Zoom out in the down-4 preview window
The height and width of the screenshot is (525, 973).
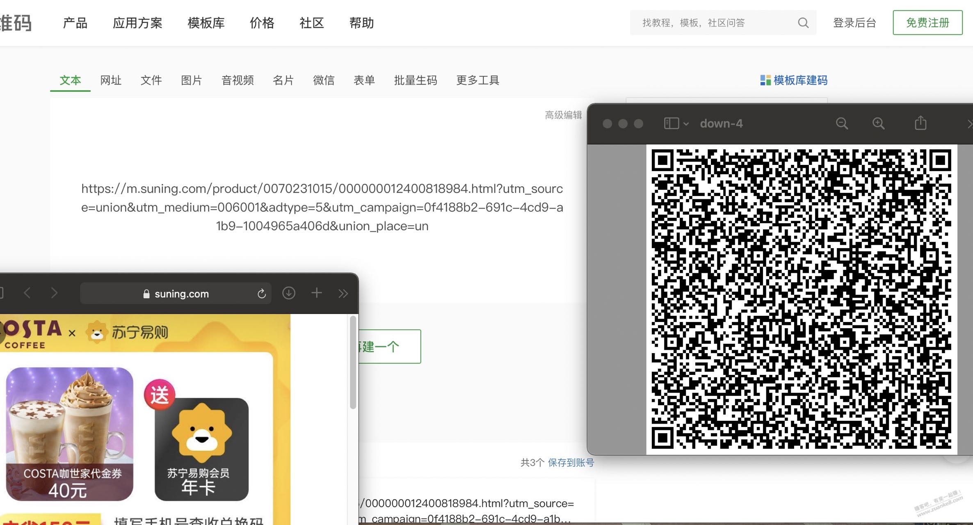(842, 123)
